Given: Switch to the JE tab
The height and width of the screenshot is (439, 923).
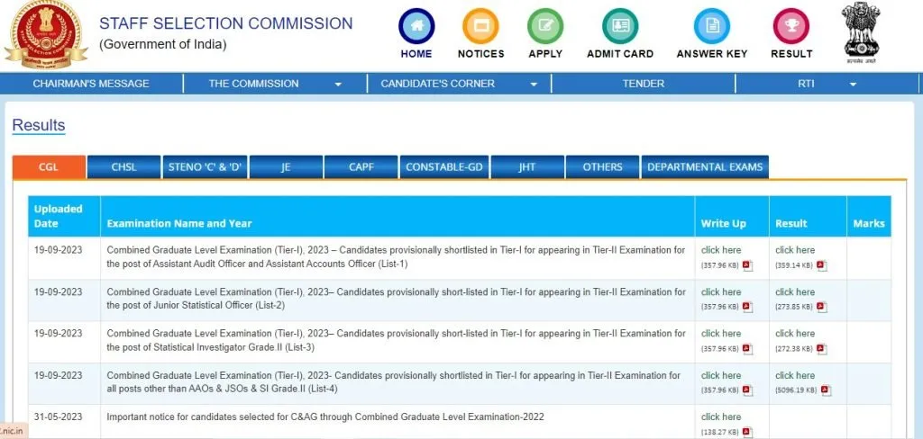Looking at the screenshot, I should [286, 167].
